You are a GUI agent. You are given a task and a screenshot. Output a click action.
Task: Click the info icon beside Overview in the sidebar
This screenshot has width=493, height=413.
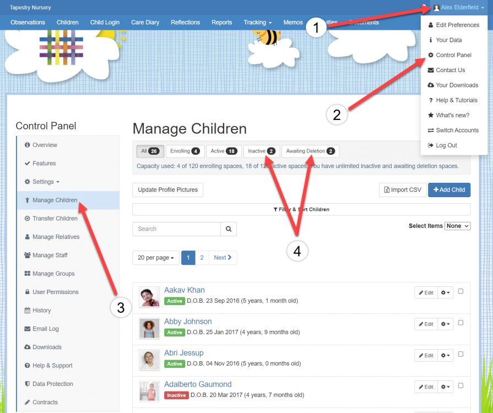tap(28, 145)
